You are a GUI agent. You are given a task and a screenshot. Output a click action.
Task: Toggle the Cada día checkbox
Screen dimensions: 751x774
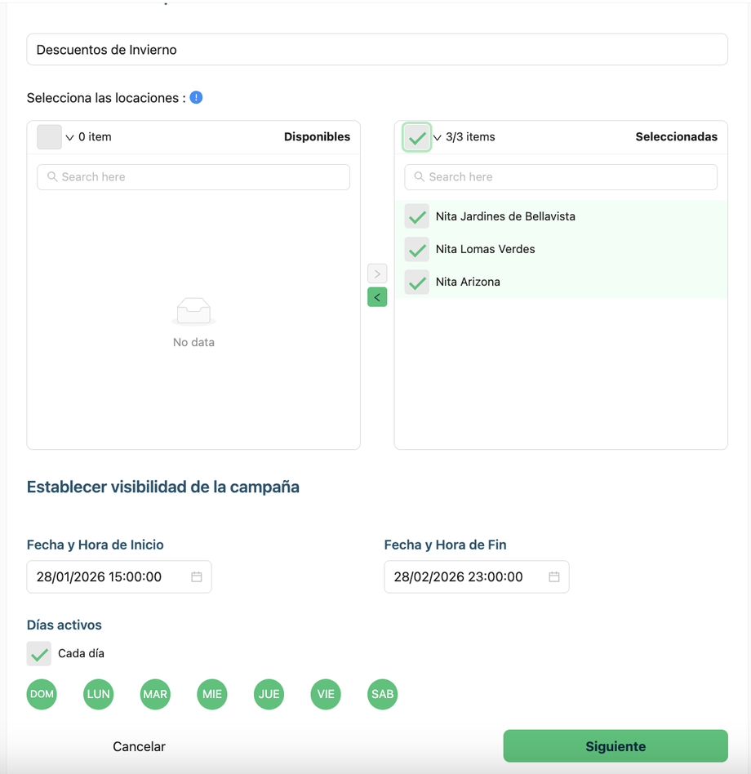[39, 654]
